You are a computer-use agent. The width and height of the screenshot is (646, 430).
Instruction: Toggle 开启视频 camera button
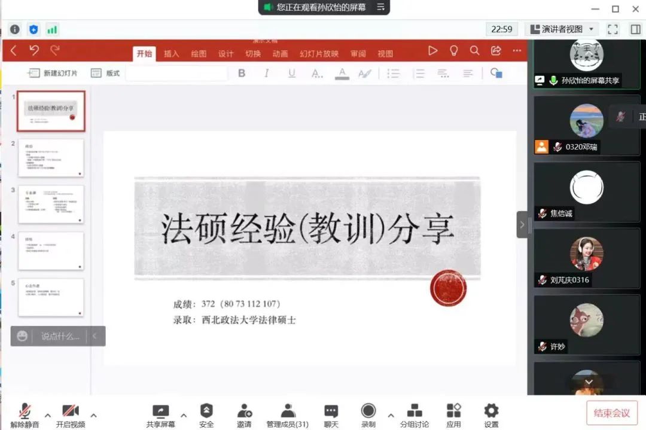(x=71, y=411)
